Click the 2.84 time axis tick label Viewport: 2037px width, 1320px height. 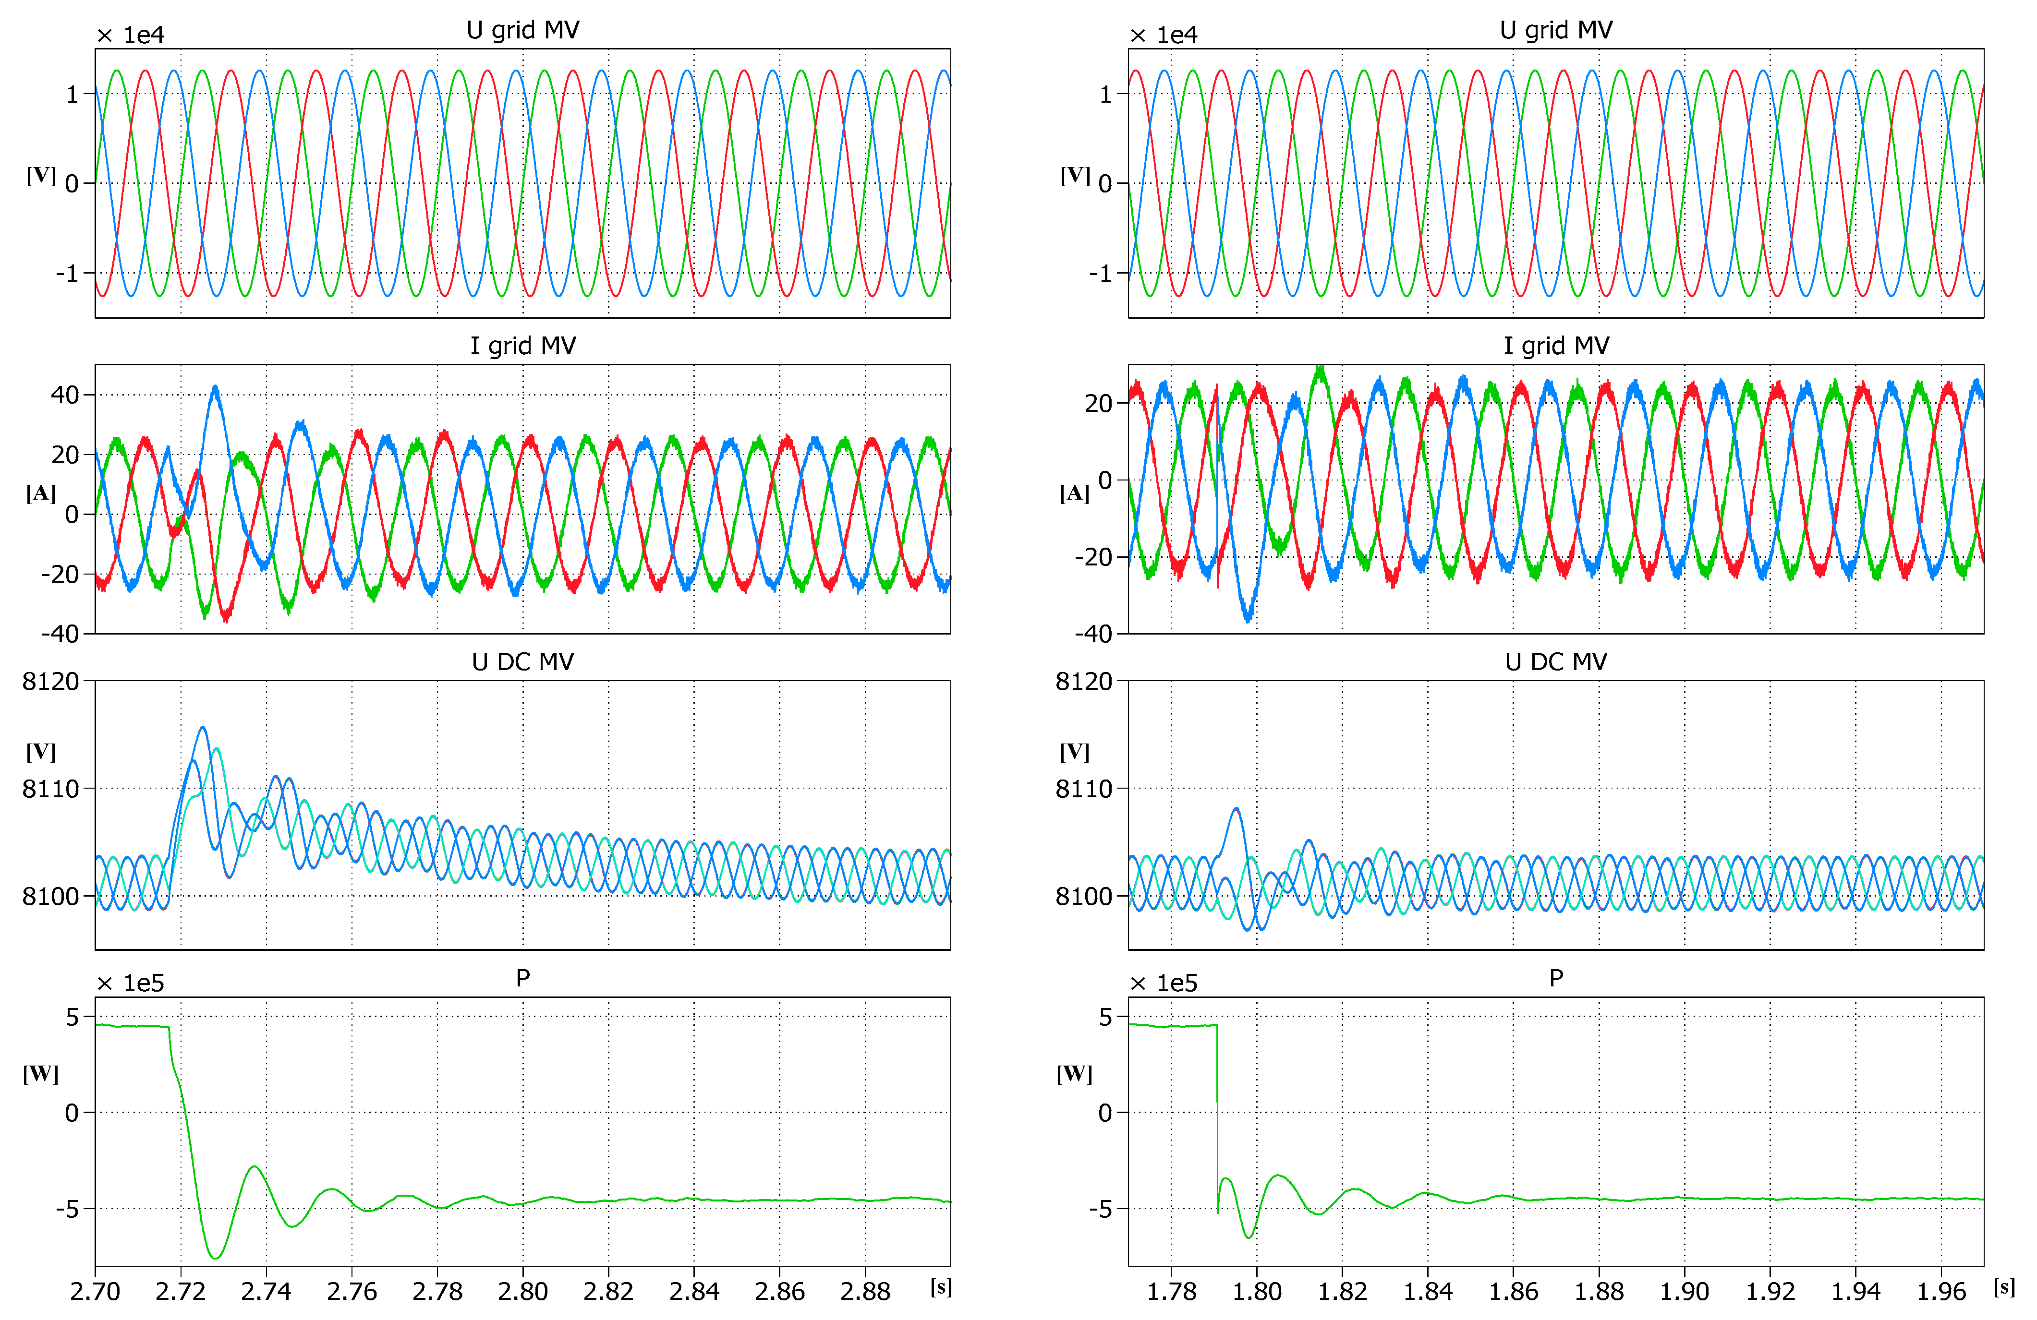tap(693, 1291)
